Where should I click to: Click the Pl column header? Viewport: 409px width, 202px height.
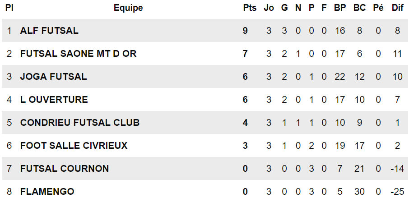coord(9,8)
